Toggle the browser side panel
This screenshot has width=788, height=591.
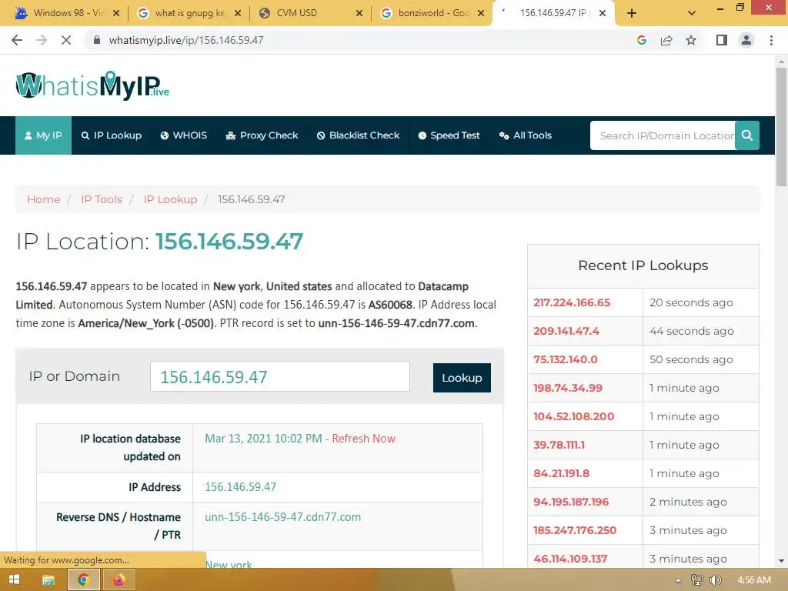(x=722, y=40)
